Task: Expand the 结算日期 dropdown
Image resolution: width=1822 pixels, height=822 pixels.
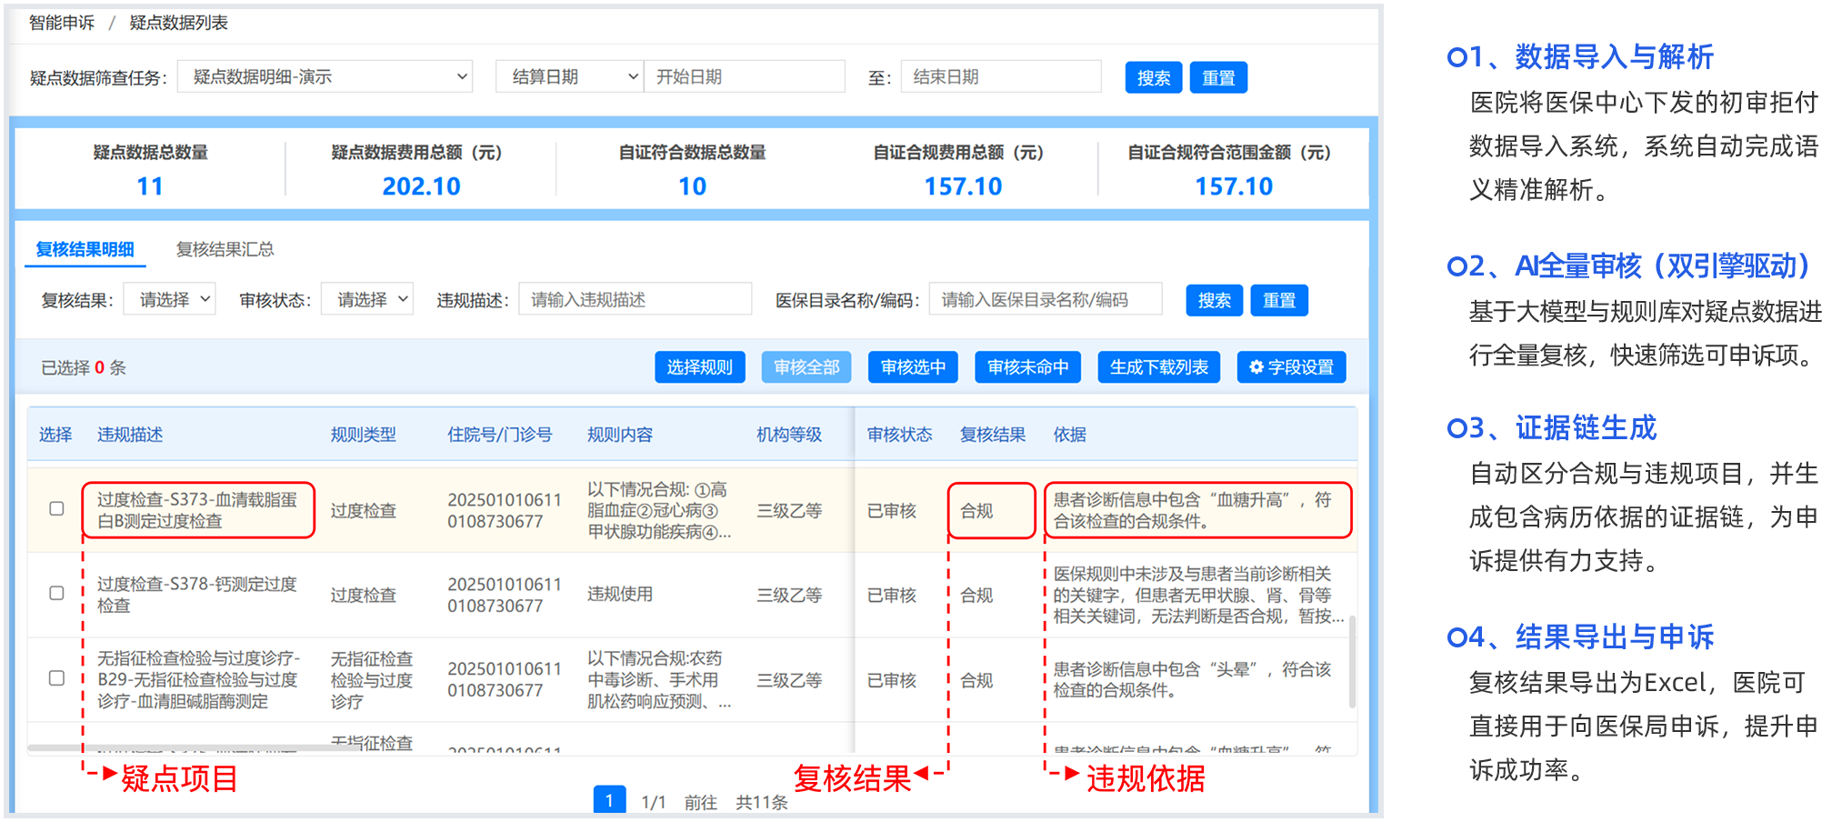Action: [x=569, y=77]
